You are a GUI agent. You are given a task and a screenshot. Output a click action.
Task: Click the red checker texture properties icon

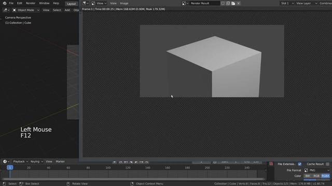(271, 164)
